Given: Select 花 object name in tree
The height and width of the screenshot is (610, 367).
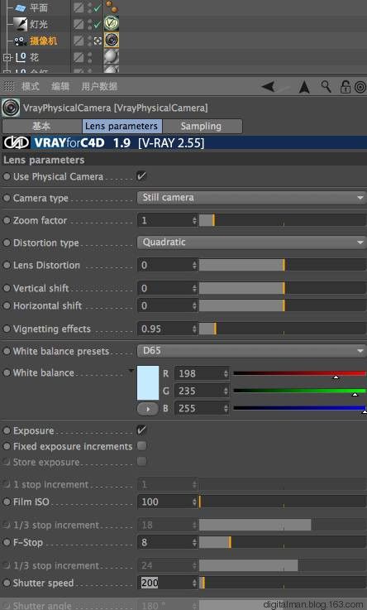Looking at the screenshot, I should pos(34,57).
